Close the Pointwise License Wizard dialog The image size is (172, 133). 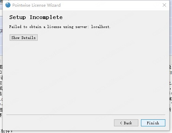(x=164, y=5)
